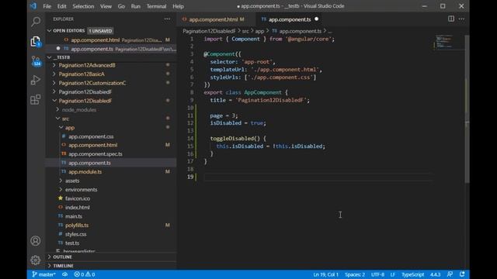Open the Edit menu
497x279 pixels.
[x=62, y=6]
